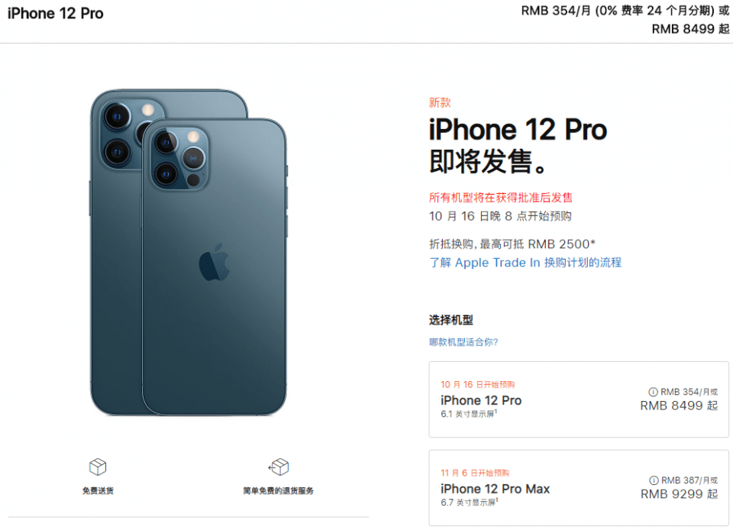Click the 10 月 16 日开始预购 label
The height and width of the screenshot is (527, 733).
pyautogui.click(x=477, y=384)
